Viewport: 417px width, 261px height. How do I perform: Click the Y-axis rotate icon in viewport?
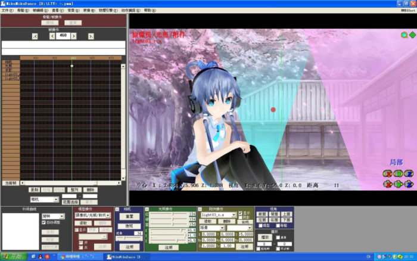click(398, 174)
